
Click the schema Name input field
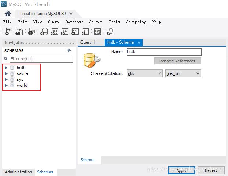(164, 52)
